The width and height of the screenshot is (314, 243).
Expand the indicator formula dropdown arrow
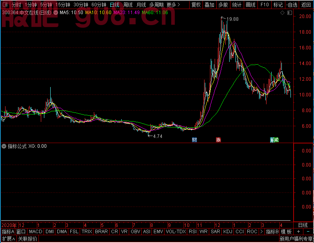4,146
